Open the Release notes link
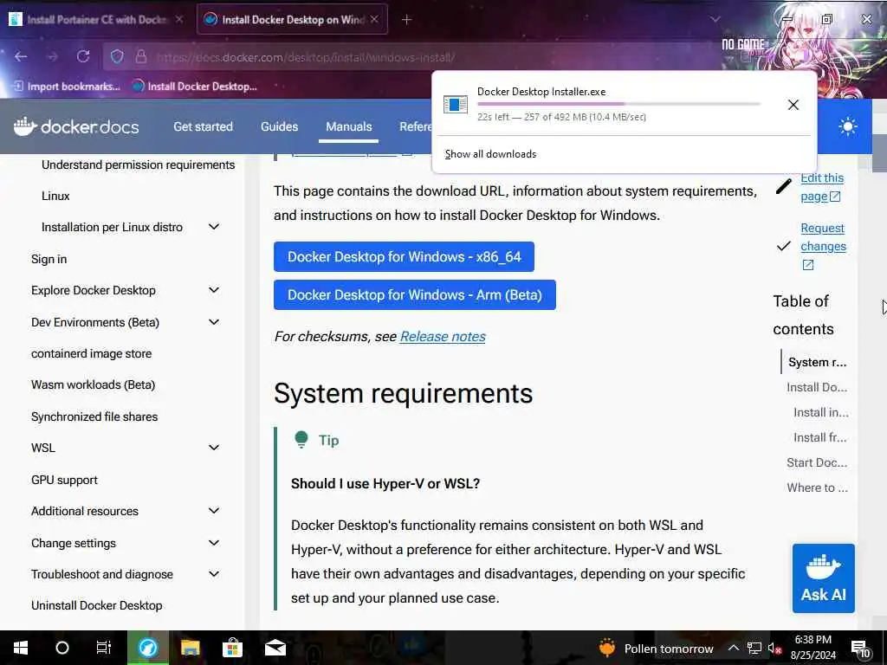The width and height of the screenshot is (887, 665). 443,337
